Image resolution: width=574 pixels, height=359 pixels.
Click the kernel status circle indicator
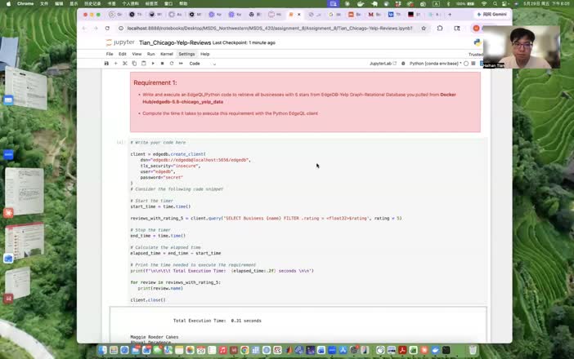pyautogui.click(x=466, y=64)
